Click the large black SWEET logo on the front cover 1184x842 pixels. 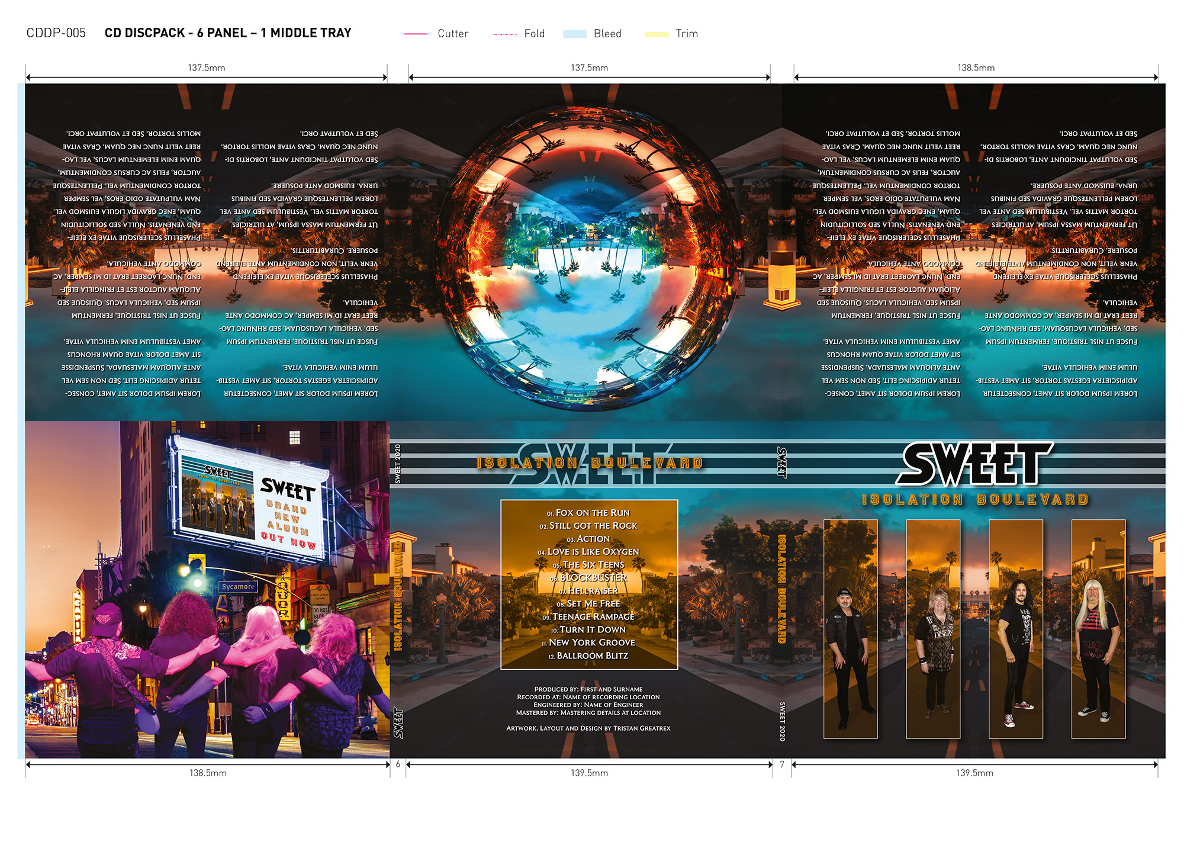click(x=974, y=464)
